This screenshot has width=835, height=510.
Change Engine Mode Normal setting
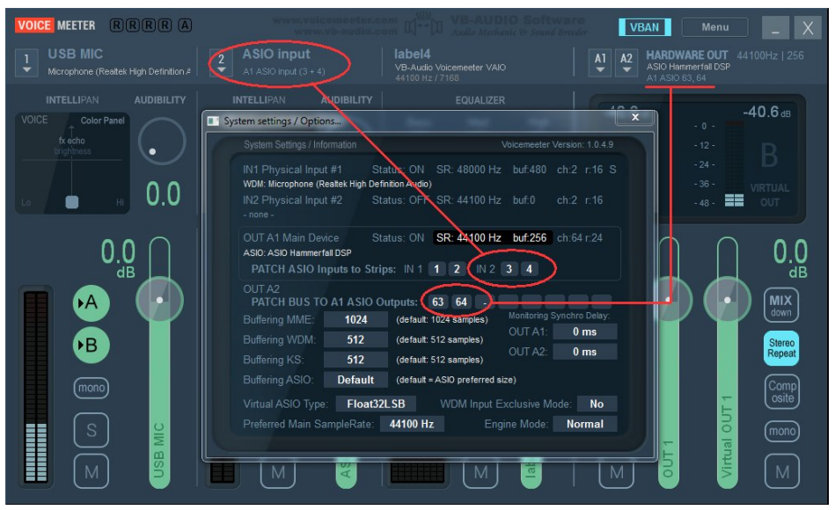[585, 425]
